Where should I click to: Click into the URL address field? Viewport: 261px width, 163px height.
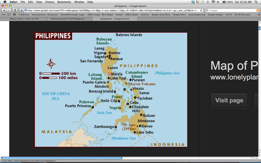pos(113,10)
